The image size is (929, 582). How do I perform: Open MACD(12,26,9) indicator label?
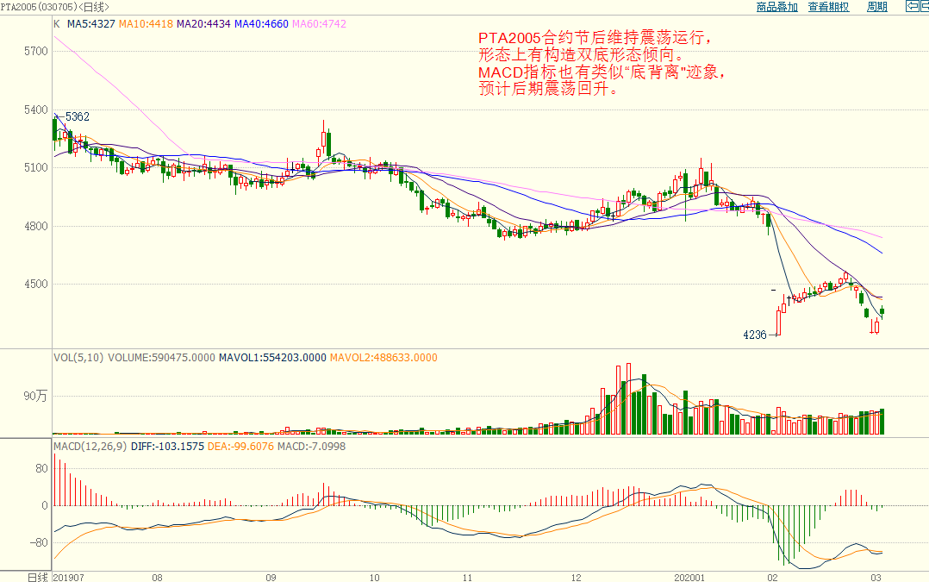tap(90, 447)
